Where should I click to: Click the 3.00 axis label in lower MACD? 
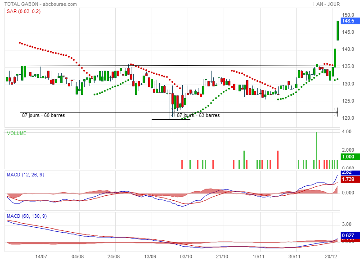coord(346,224)
